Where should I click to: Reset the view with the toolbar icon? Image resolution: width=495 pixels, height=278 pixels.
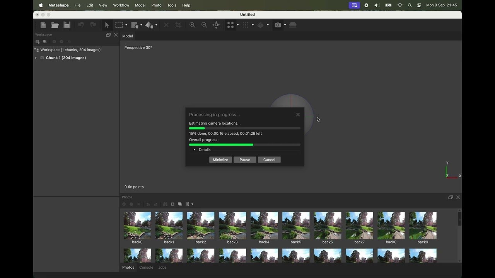point(217,25)
